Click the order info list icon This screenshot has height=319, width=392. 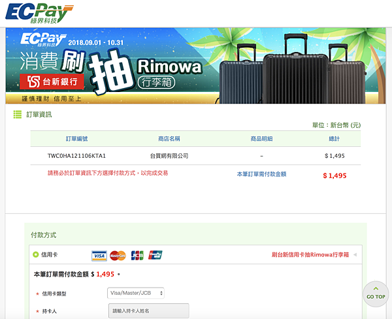click(x=17, y=115)
